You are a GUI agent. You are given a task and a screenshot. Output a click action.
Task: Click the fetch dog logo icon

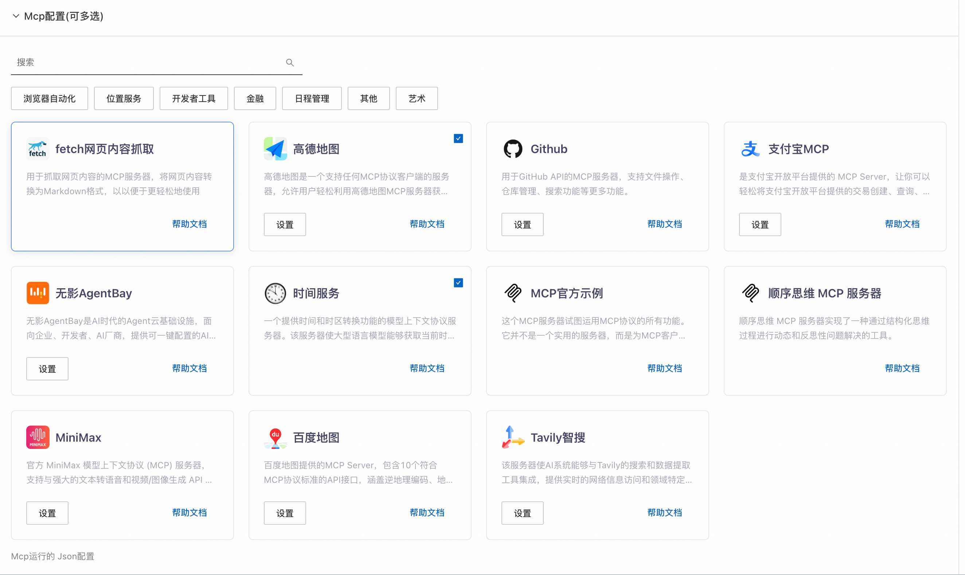pos(38,149)
